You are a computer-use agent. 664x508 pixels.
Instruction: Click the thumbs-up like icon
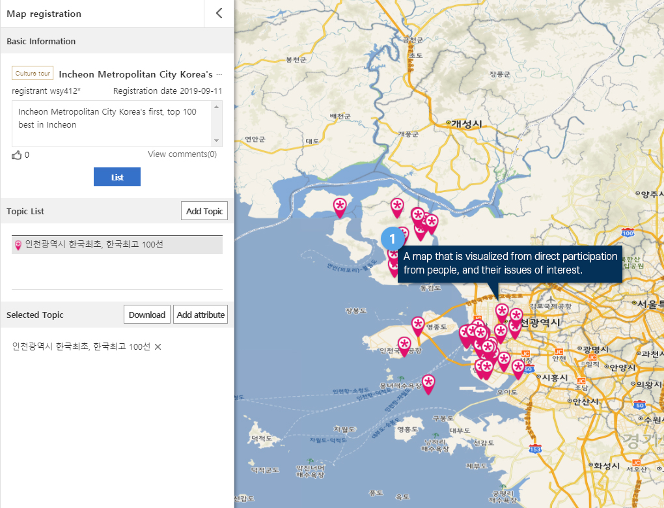(17, 155)
